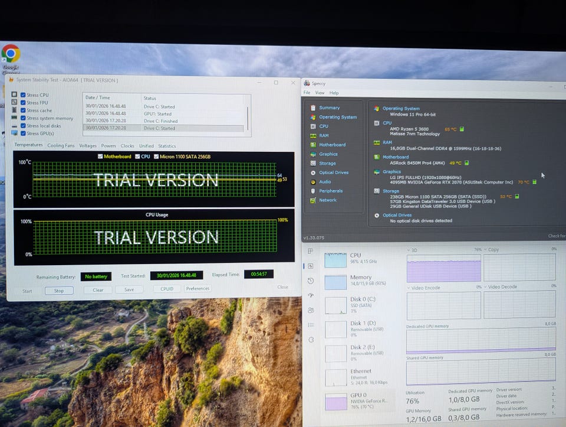Open AIDA64 Preferences button

(198, 289)
